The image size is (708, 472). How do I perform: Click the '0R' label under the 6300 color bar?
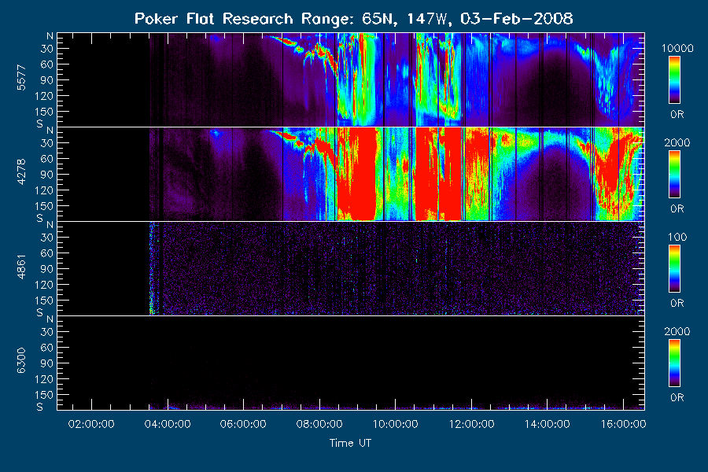677,398
